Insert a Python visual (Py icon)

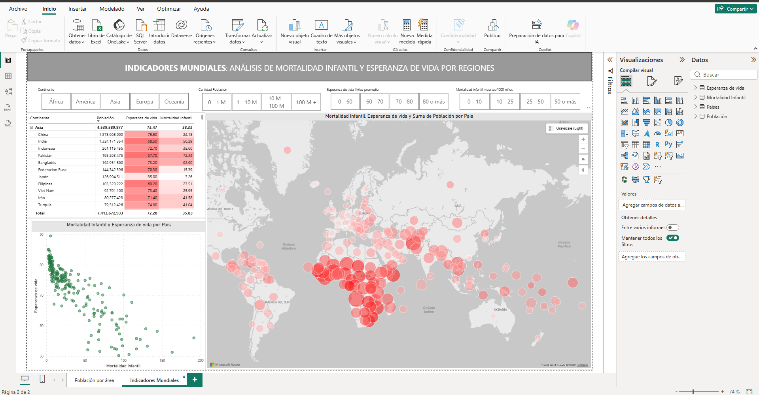pos(668,145)
